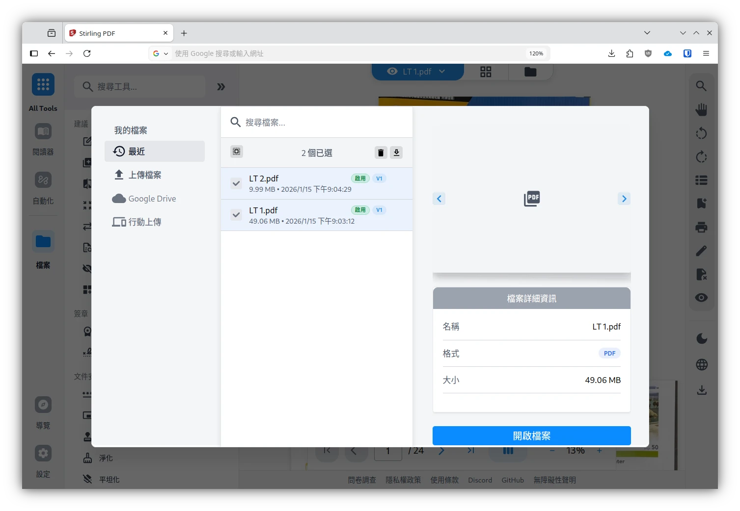740x511 pixels.
Task: Open the All Tools grid icon
Action: 43,85
